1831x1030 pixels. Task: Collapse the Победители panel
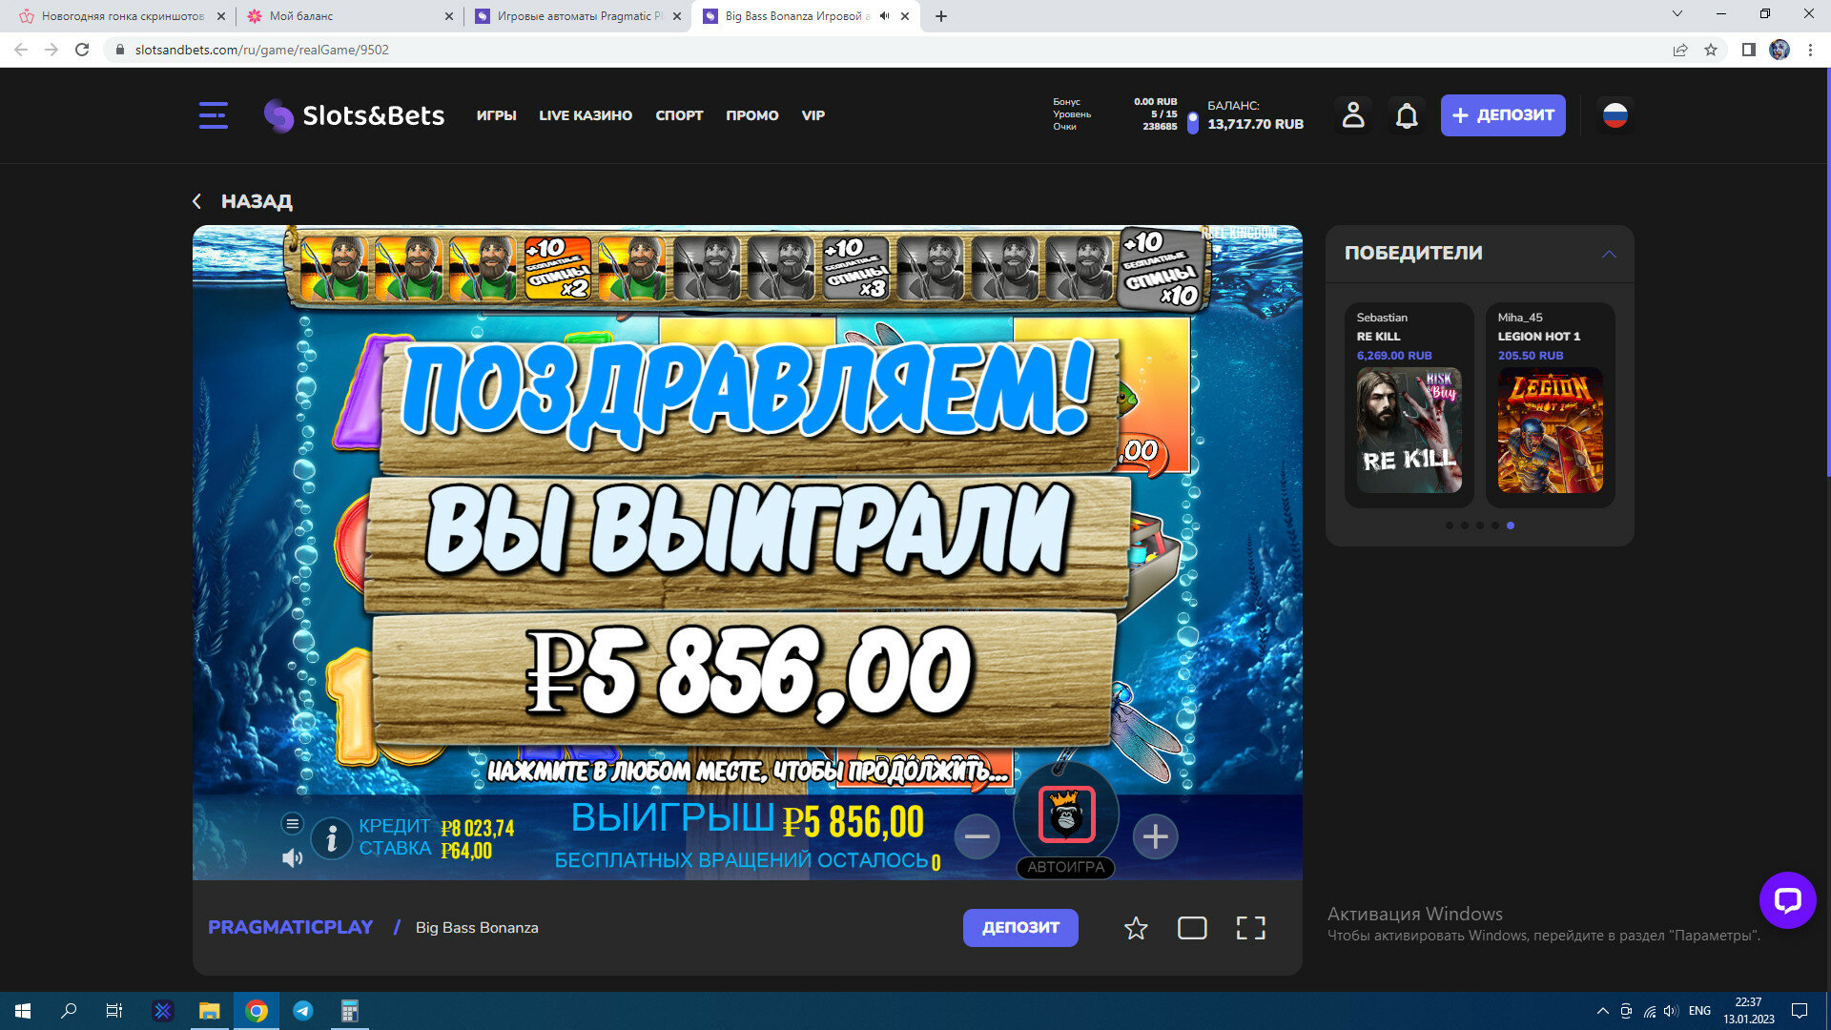[1609, 254]
